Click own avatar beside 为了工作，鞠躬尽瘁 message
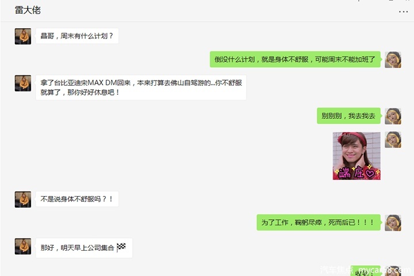Viewport: 414px width, 276px height. 393,223
